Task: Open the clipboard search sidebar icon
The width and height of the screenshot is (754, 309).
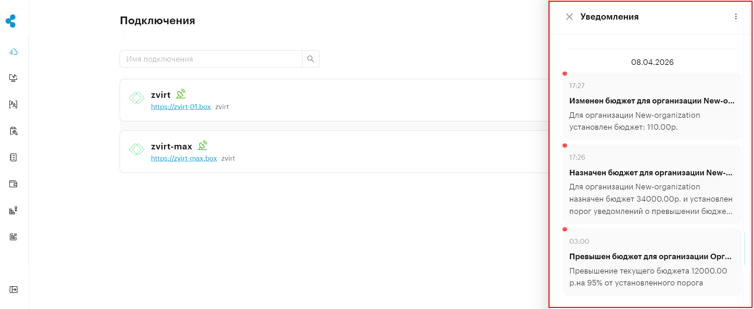Action: pos(13,131)
